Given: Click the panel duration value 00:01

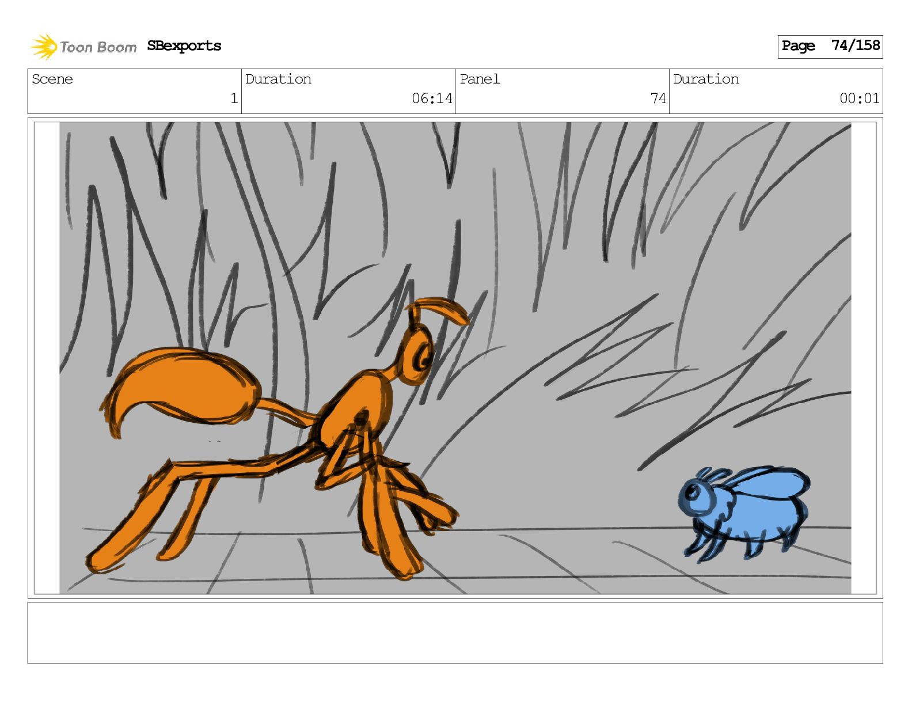Looking at the screenshot, I should tap(859, 98).
